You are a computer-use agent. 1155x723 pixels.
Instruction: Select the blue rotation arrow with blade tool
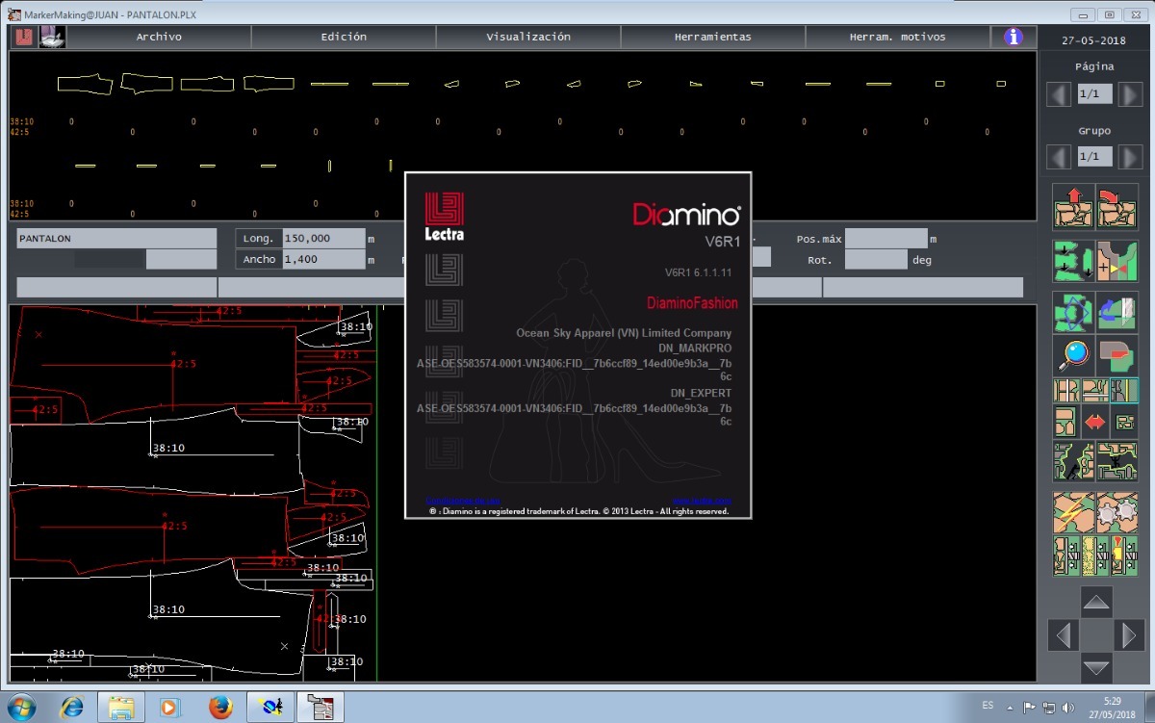pyautogui.click(x=1116, y=313)
